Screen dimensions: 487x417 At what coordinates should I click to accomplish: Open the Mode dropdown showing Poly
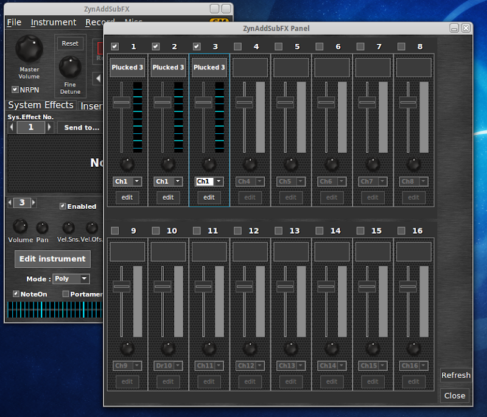tap(71, 279)
